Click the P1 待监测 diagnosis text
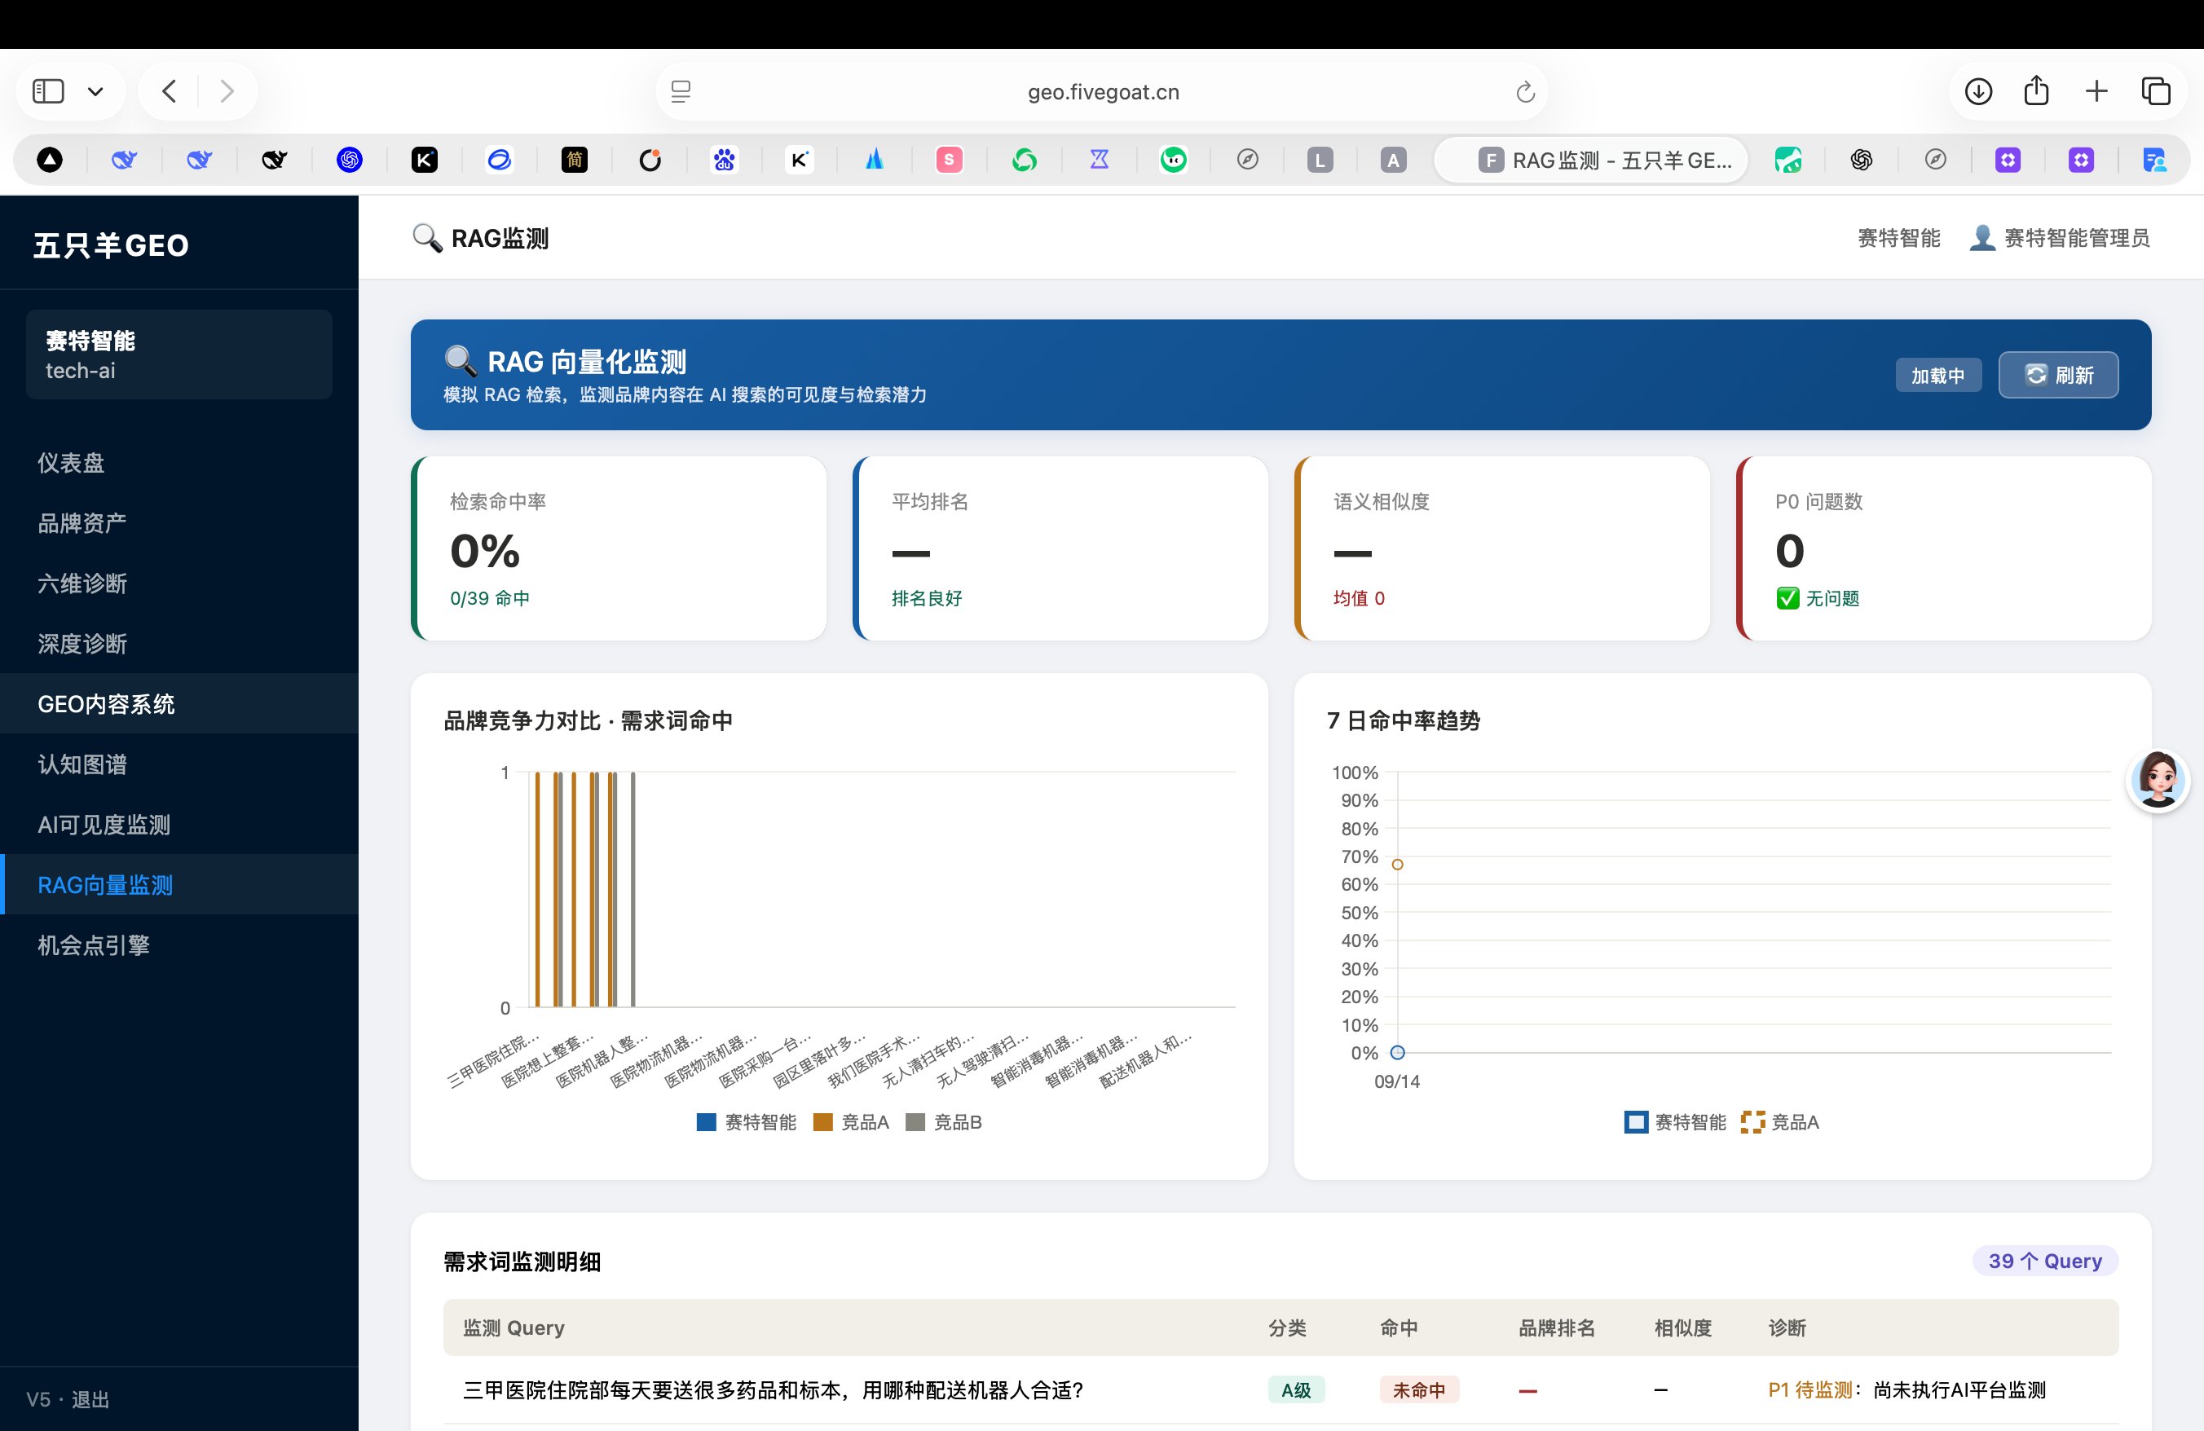Image resolution: width=2204 pixels, height=1431 pixels. [x=1809, y=1389]
